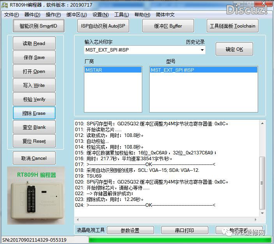Open the 器件(D) menu
The width and height of the screenshot is (274, 244).
pyautogui.click(x=32, y=15)
